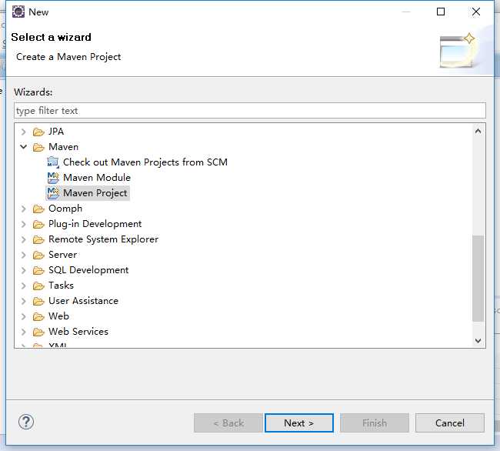Click the Oomph folder icon

(x=38, y=209)
